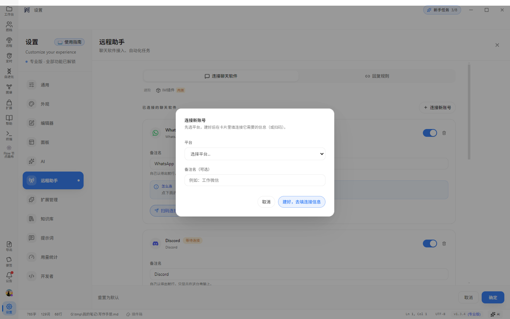The height and width of the screenshot is (319, 510).
Task: Switch to the 连接聊天软件 tab
Action: pos(221,76)
